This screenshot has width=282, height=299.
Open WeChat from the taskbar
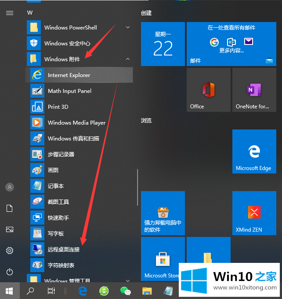[126, 291]
